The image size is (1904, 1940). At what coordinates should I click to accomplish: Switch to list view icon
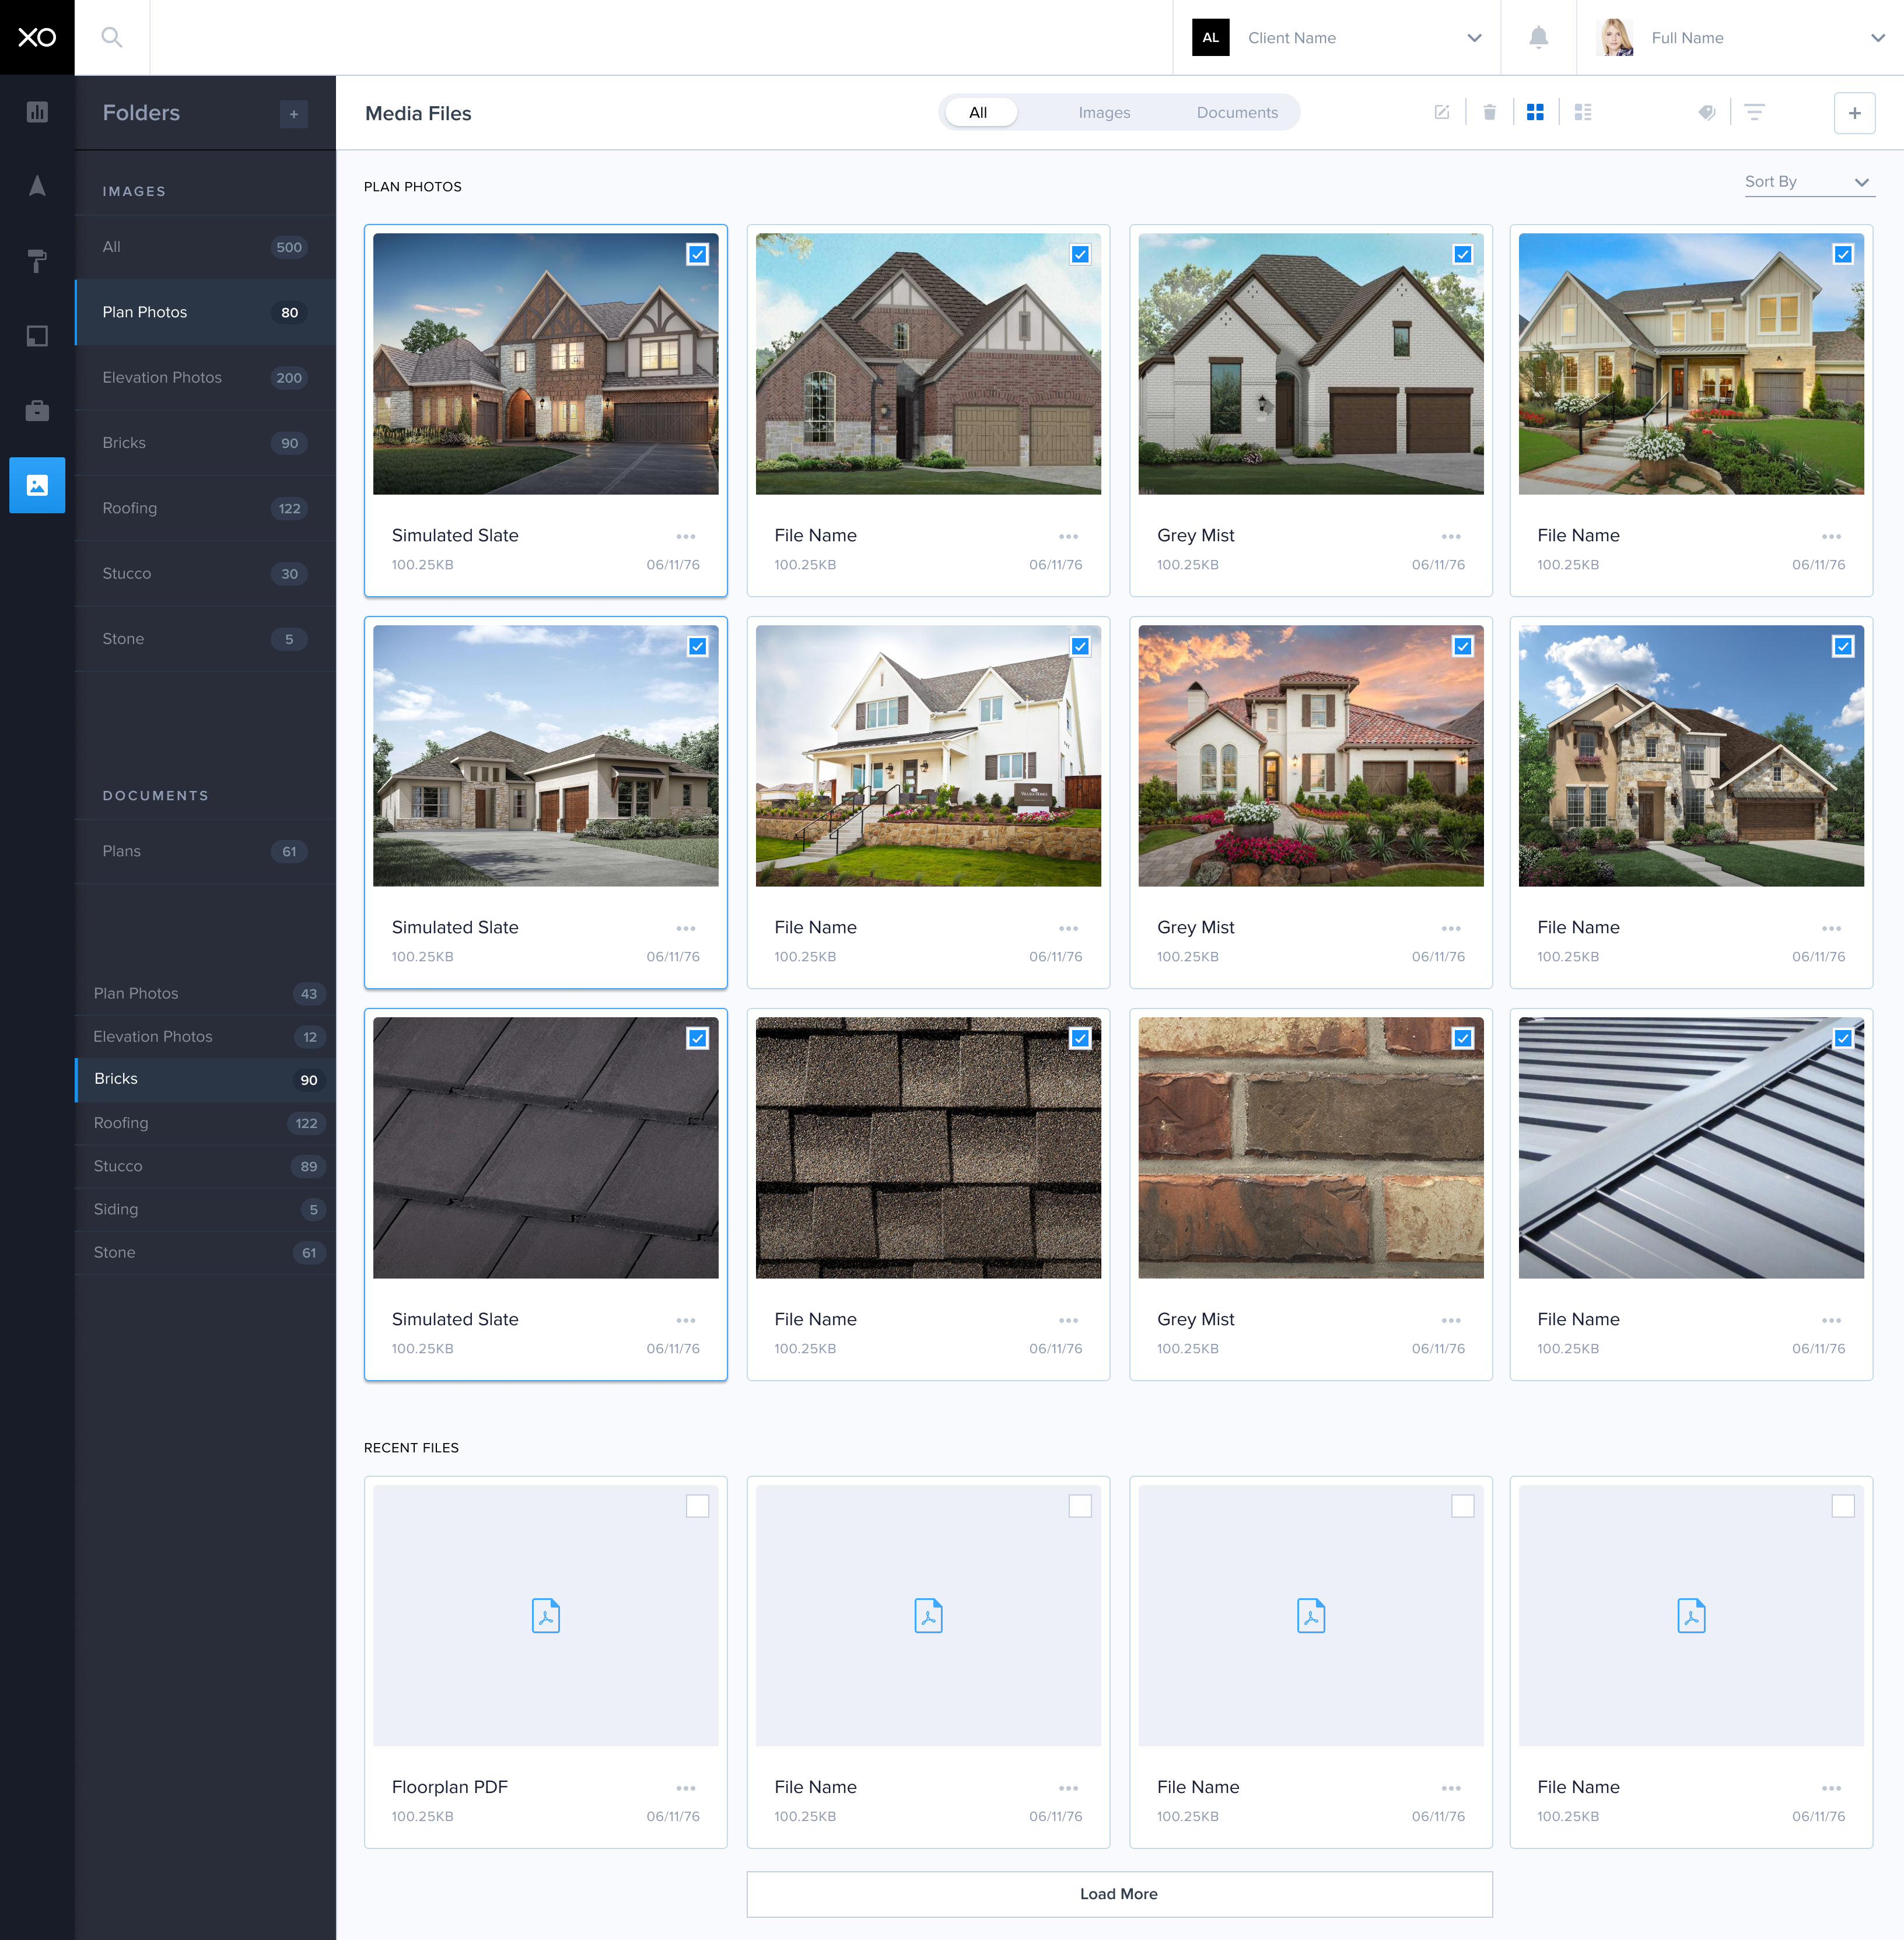click(x=1582, y=113)
